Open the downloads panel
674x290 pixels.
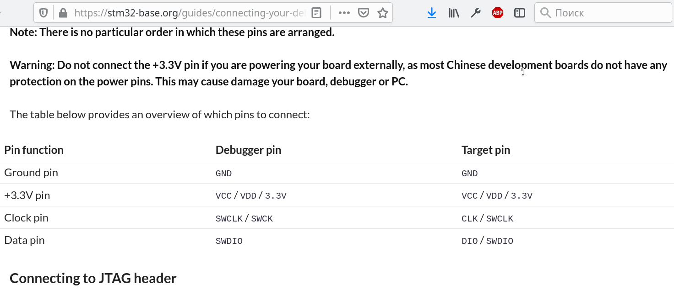(x=431, y=13)
